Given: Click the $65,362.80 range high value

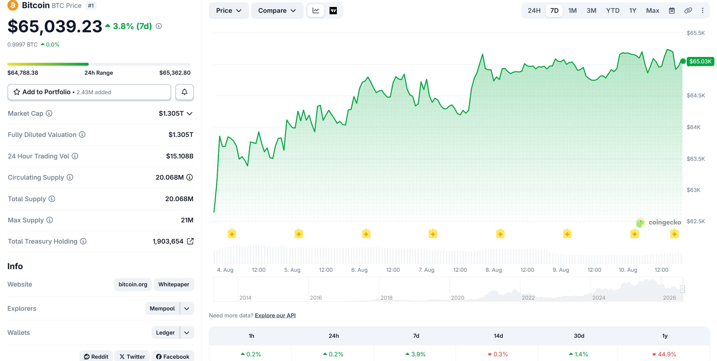Looking at the screenshot, I should pos(175,73).
